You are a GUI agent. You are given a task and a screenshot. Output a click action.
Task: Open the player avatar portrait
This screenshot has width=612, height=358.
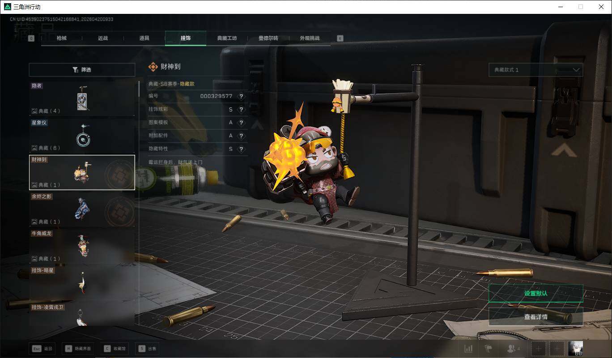pos(575,349)
